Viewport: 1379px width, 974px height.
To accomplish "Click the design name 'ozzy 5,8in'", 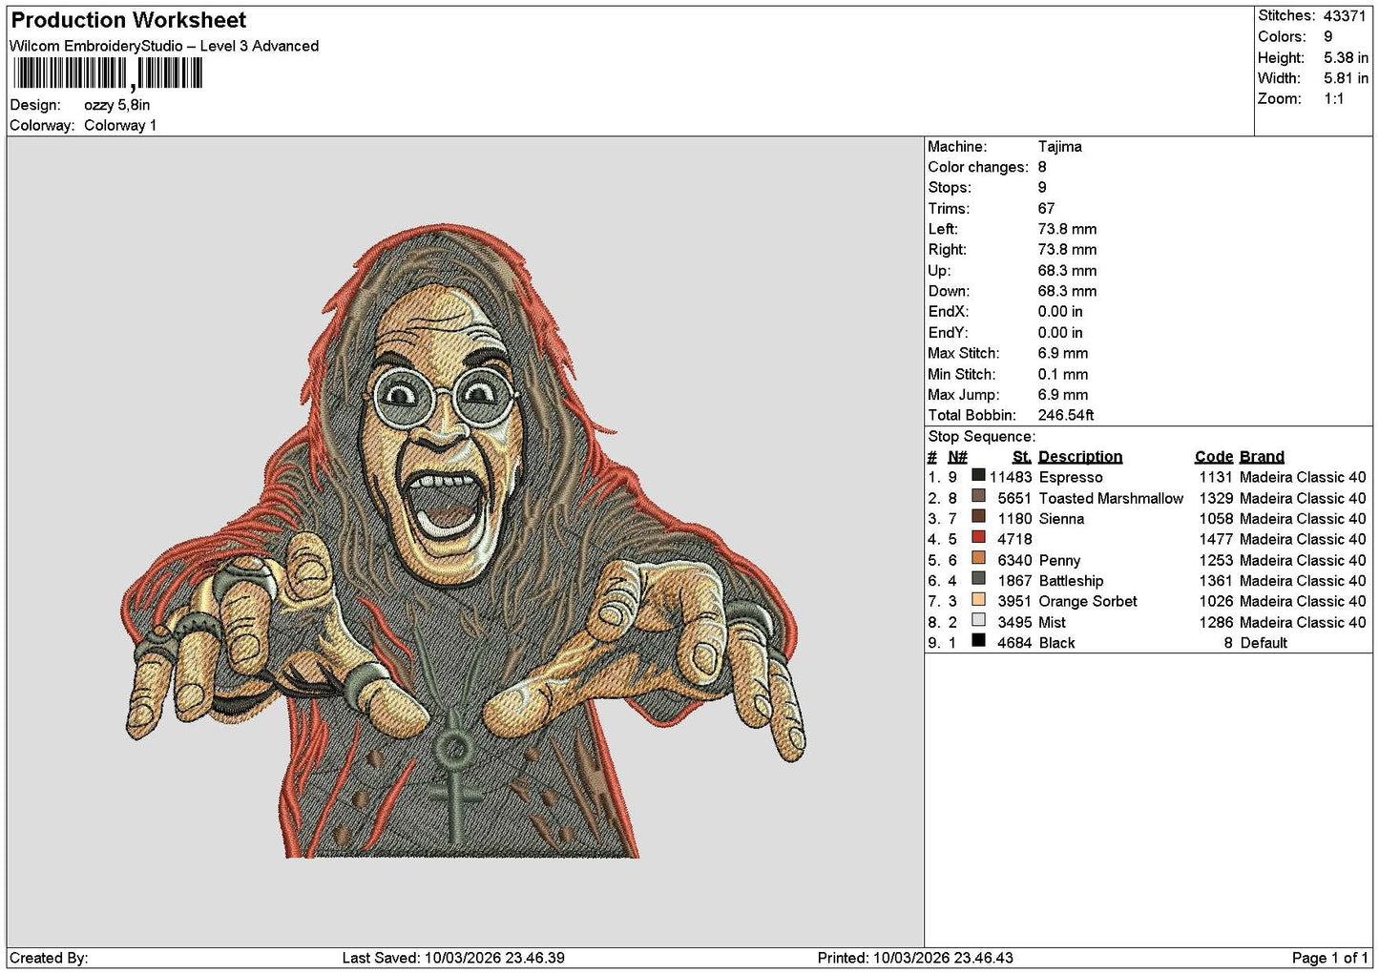I will coord(116,105).
